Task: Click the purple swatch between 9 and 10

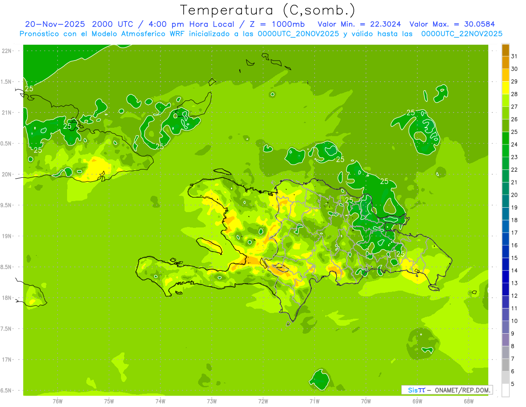Action: pyautogui.click(x=505, y=327)
